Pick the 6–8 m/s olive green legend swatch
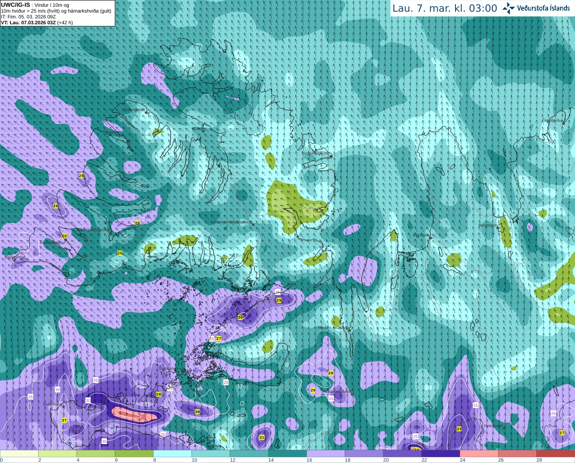The height and width of the screenshot is (463, 575). [134, 454]
